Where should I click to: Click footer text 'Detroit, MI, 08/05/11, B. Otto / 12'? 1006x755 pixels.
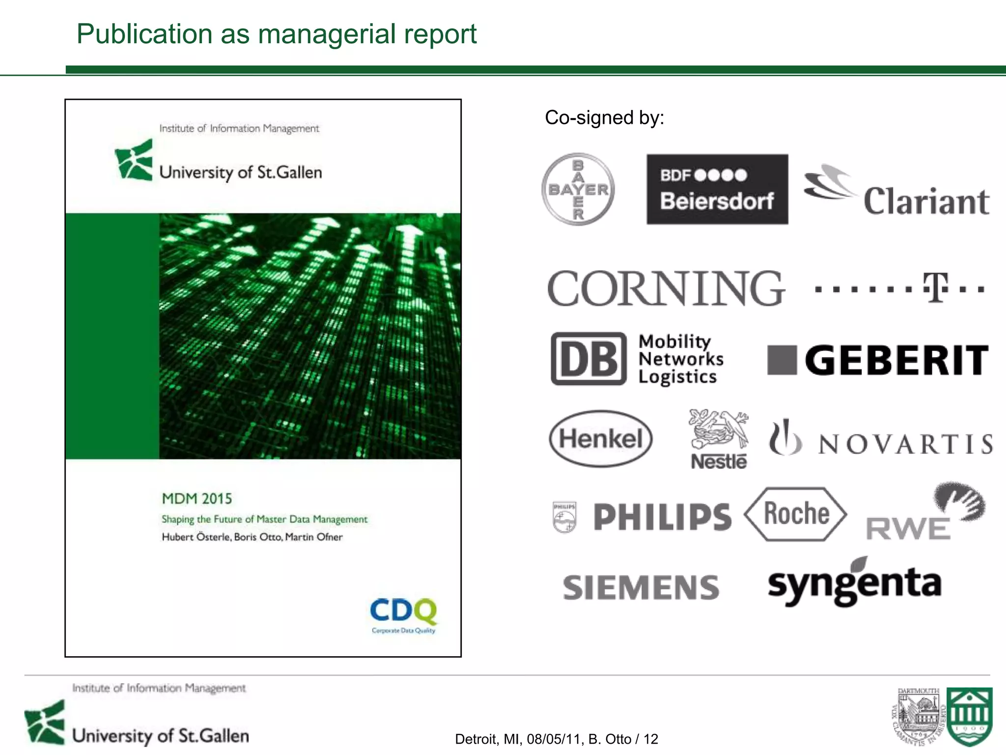pyautogui.click(x=557, y=739)
